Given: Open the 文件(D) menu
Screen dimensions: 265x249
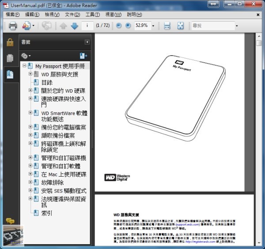Looking at the screenshot, I should [72, 15].
